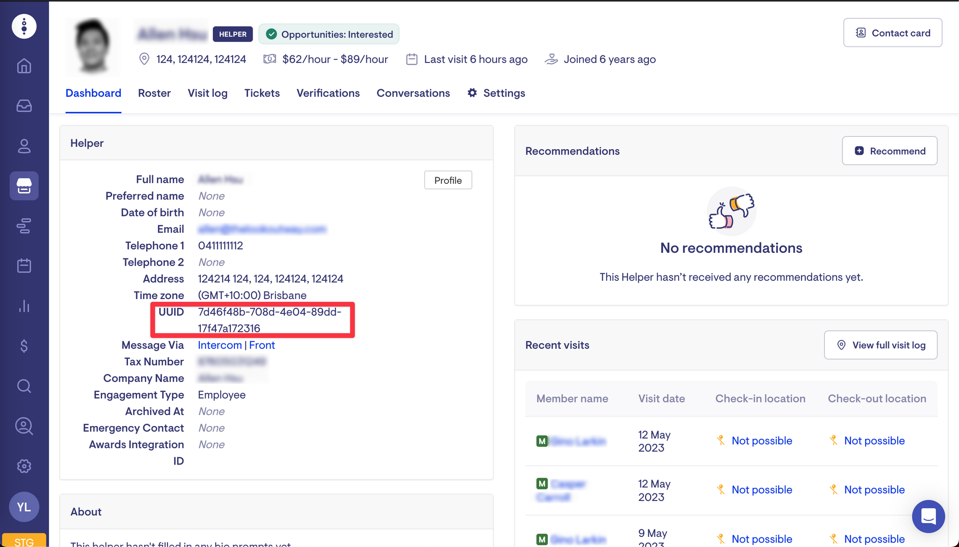The image size is (959, 547).
Task: Click the three-dot logo menu icon
Action: (x=24, y=26)
